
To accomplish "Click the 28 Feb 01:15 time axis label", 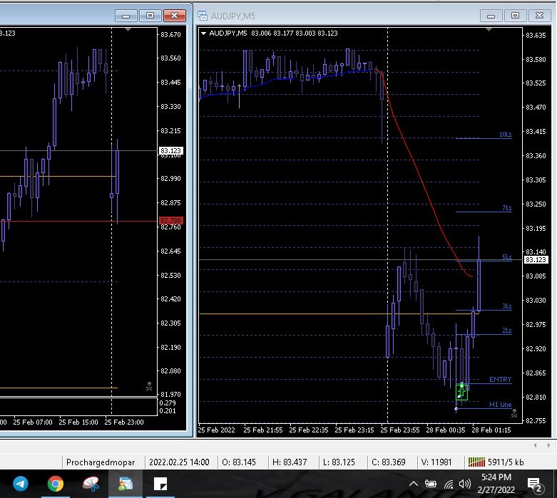I will [491, 430].
